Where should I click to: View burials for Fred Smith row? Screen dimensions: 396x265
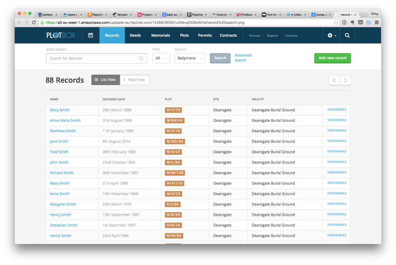(337, 151)
